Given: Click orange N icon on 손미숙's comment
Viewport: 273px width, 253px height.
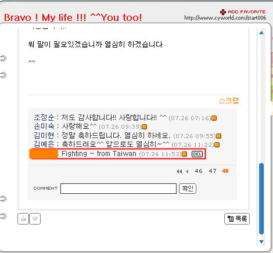Looking at the screenshot, I should [145, 127].
